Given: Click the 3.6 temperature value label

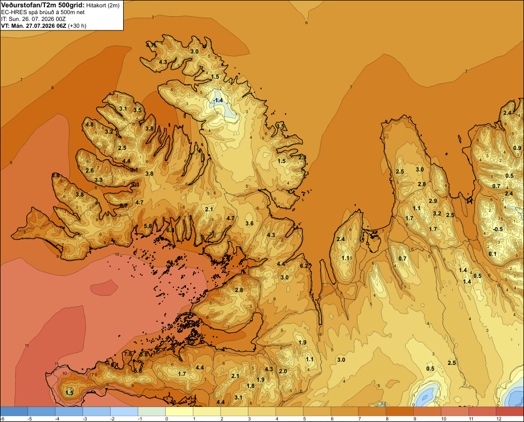Looking at the screenshot, I should click(249, 223).
